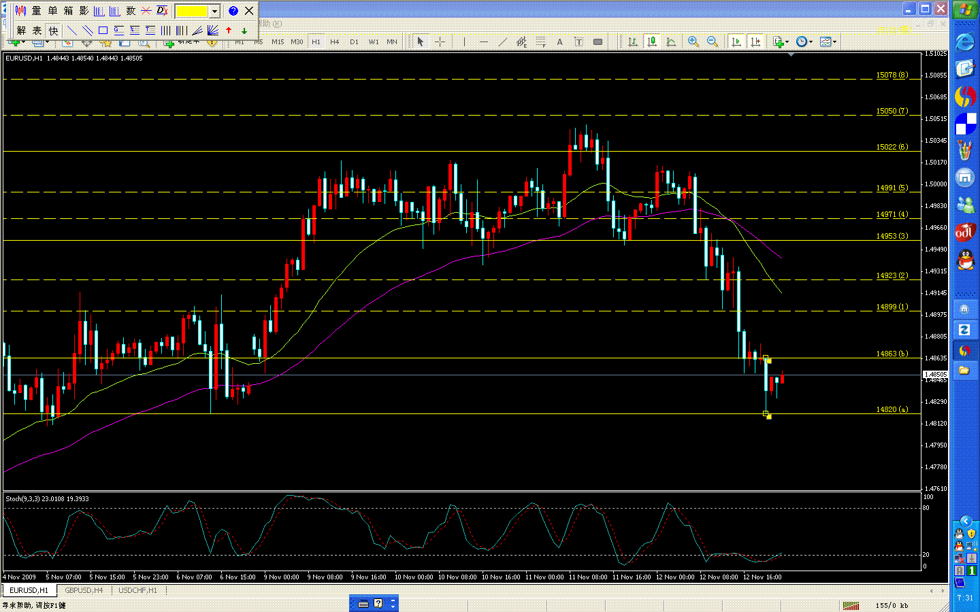Image resolution: width=980 pixels, height=612 pixels.
Task: Click the candlestick icon in floating toolbar
Action: coord(21,11)
